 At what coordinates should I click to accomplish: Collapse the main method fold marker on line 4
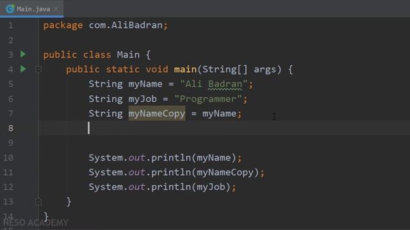[x=38, y=70]
